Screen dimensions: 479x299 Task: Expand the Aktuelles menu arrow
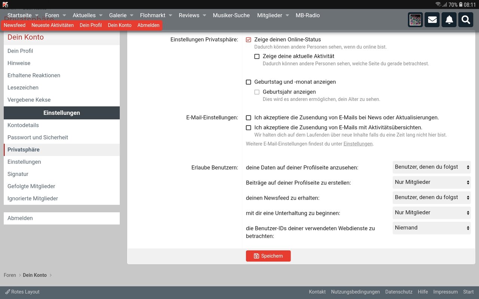[101, 16]
